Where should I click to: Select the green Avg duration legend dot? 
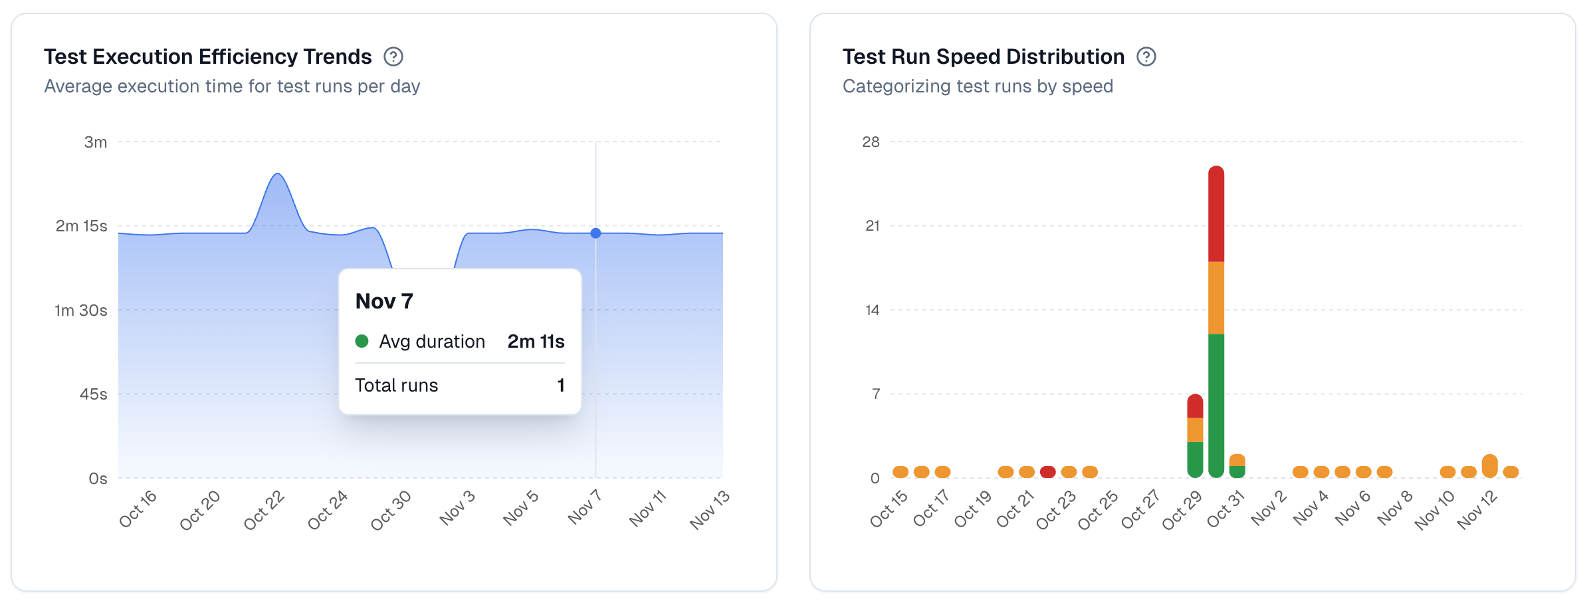point(363,341)
